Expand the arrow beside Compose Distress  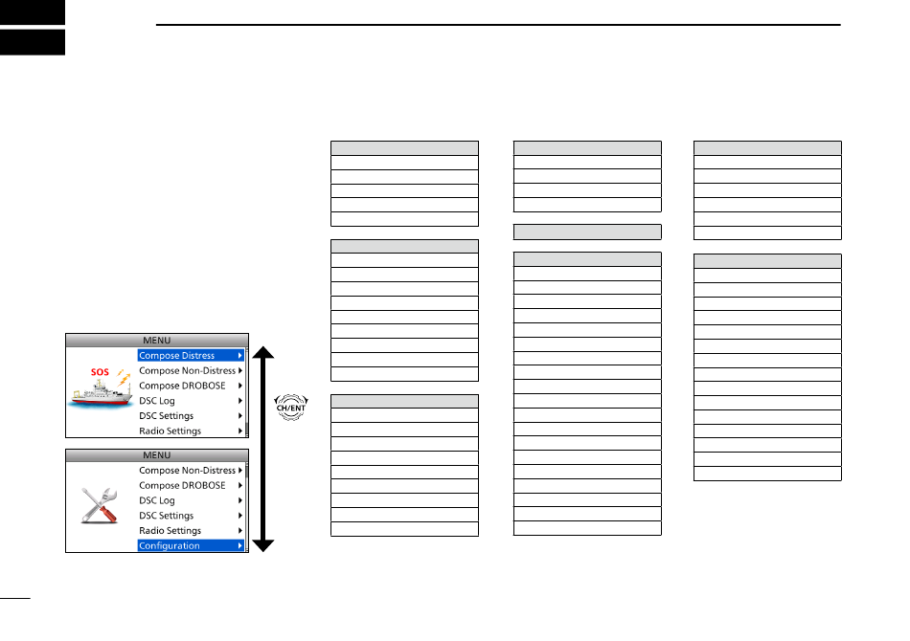239,355
